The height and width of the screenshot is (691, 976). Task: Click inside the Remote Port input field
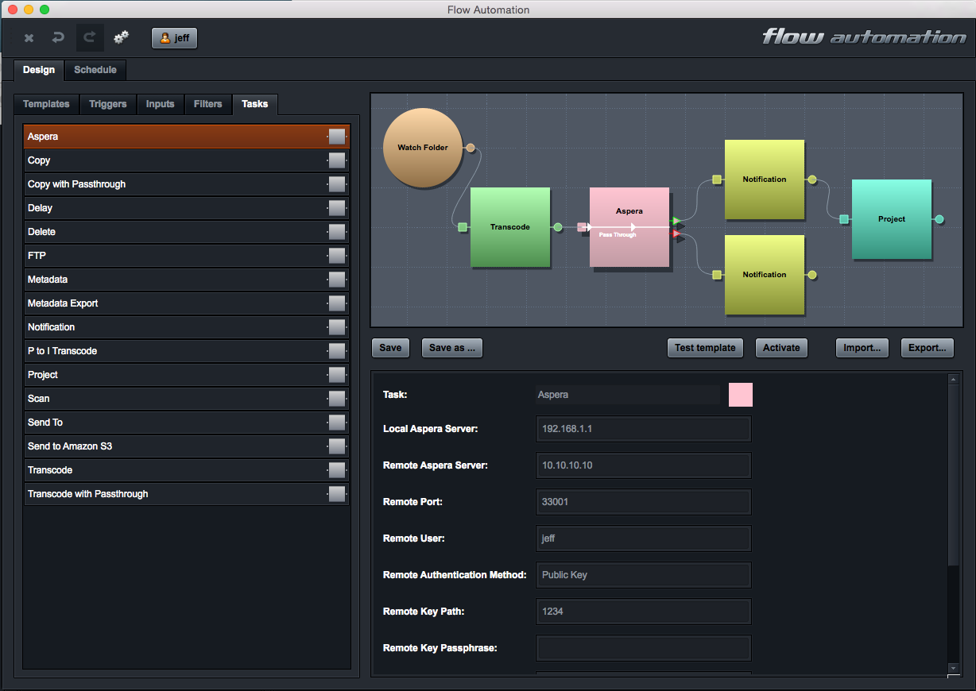(643, 501)
